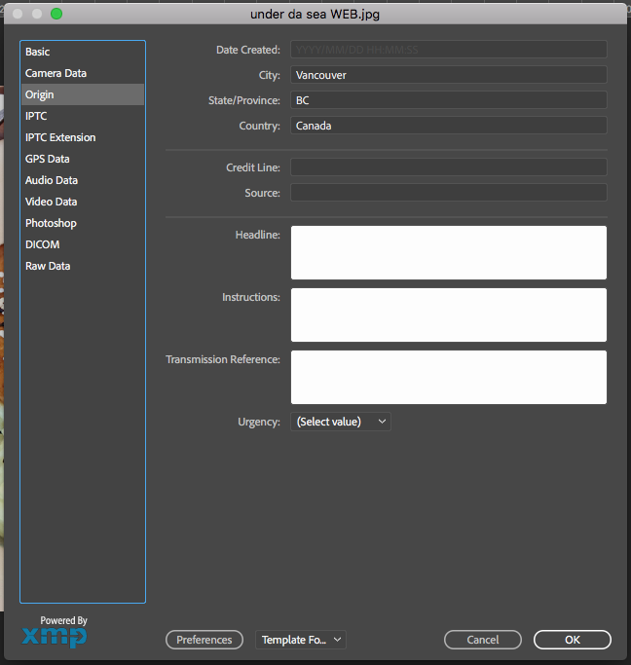Show the Audio Data section
Screen dimensions: 631x665
(52, 180)
